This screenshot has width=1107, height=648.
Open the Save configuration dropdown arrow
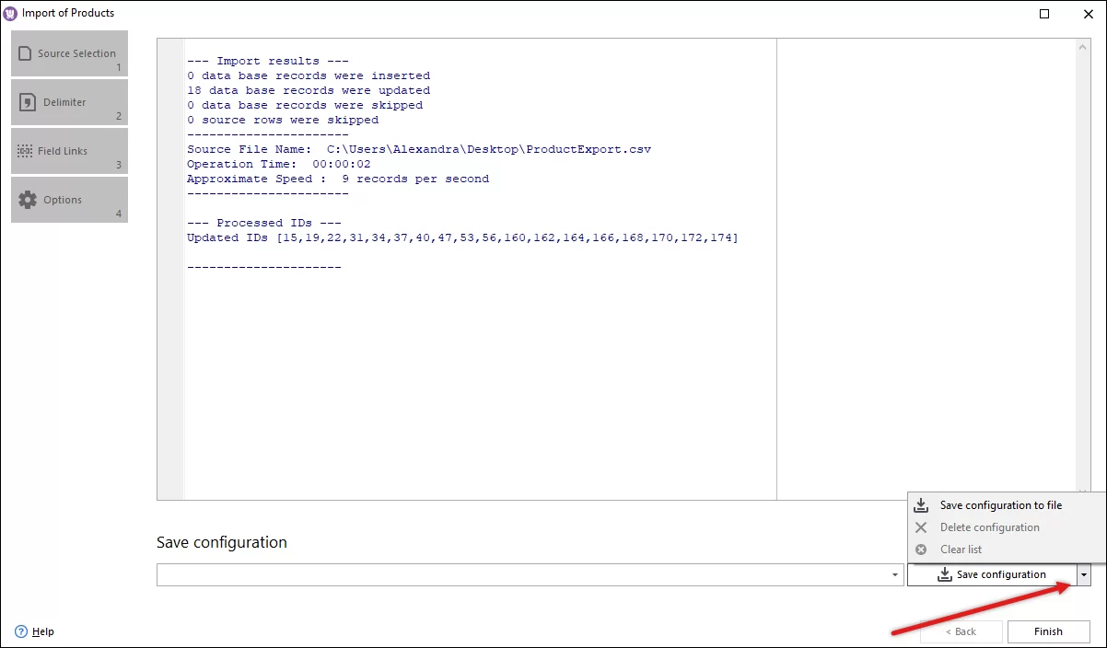tap(1084, 573)
